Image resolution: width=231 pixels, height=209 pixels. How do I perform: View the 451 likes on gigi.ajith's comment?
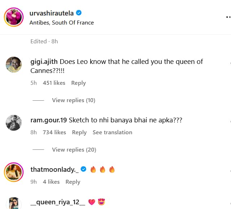pyautogui.click(x=54, y=83)
